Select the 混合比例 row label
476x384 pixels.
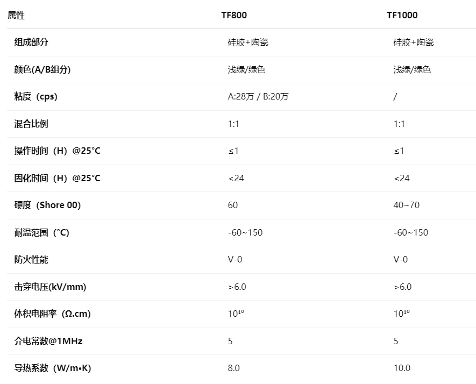point(31,124)
